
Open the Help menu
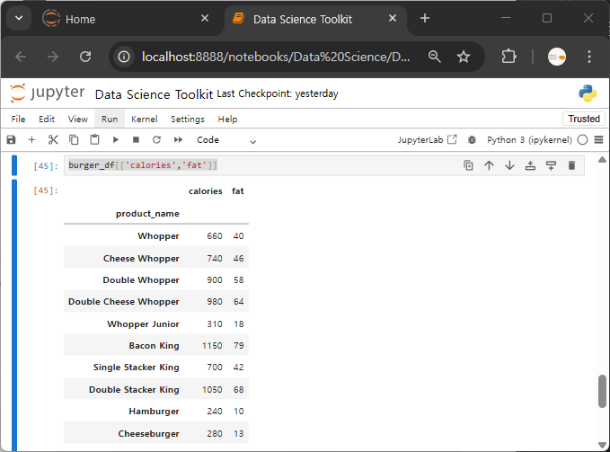point(227,119)
